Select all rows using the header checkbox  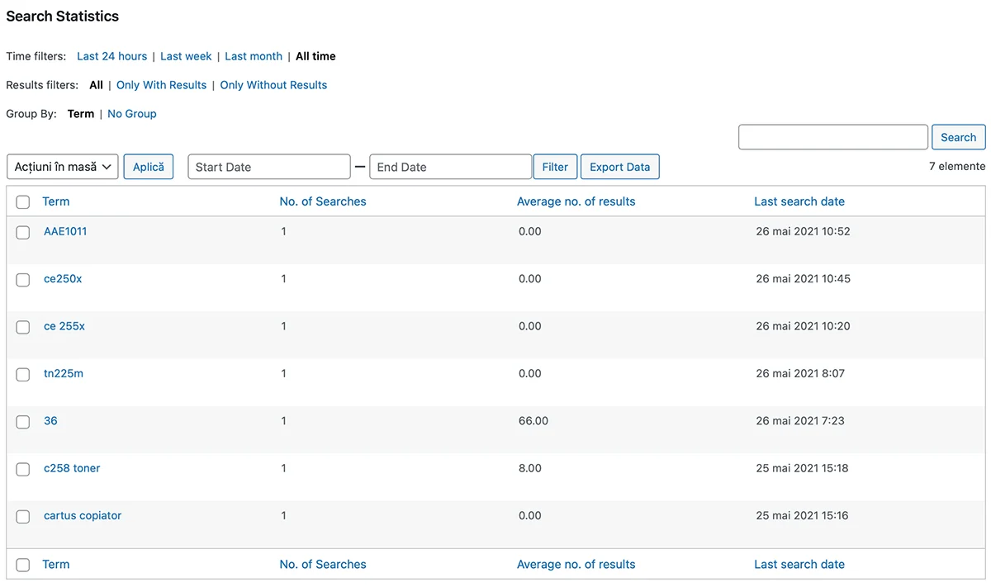click(23, 202)
